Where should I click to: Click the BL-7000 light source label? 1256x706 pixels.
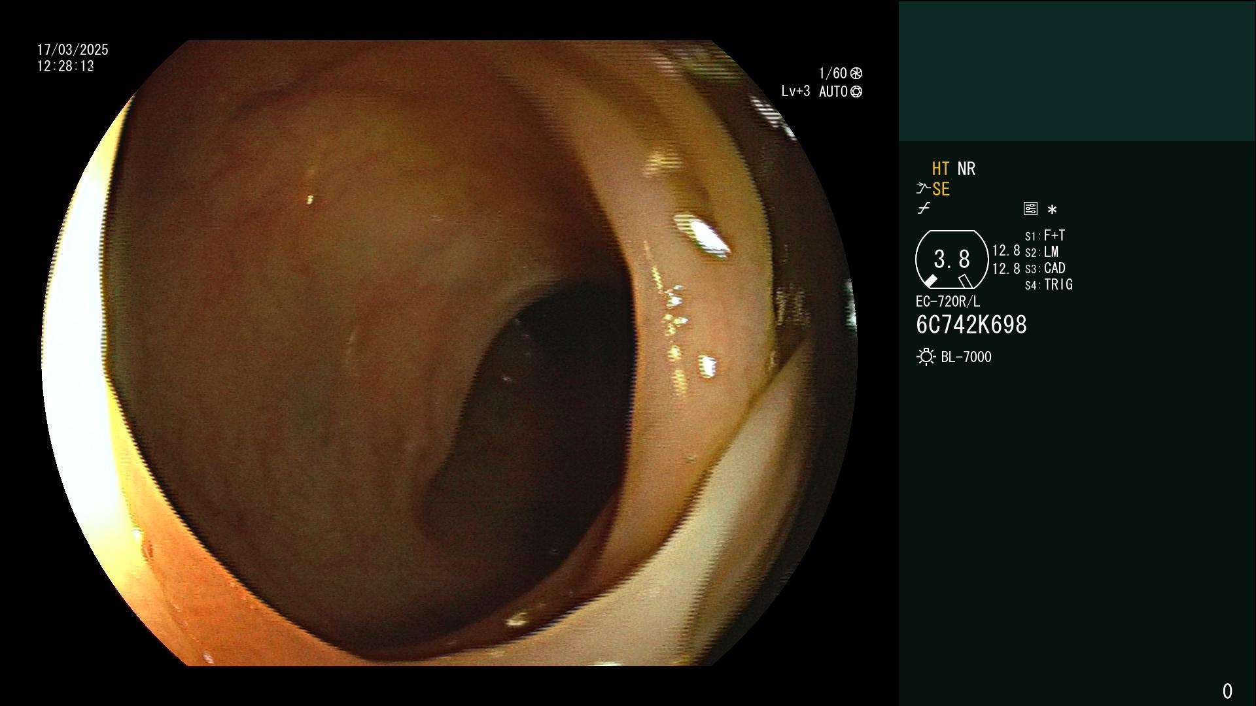(966, 357)
